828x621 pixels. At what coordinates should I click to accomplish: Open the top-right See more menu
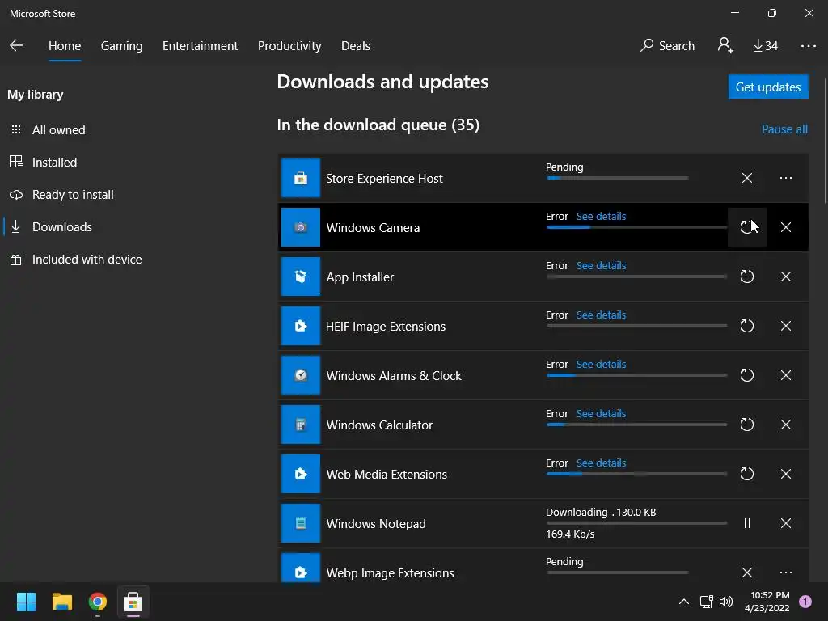click(x=809, y=46)
